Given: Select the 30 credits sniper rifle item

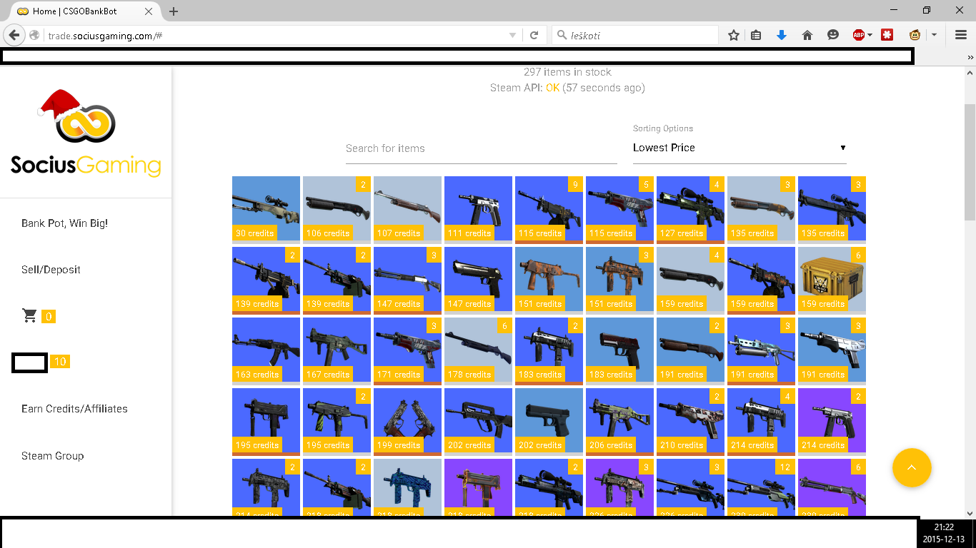Looking at the screenshot, I should 266,208.
